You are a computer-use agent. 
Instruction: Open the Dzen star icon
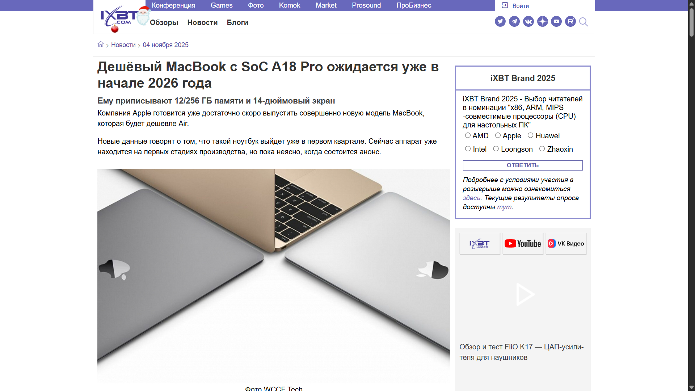click(542, 22)
